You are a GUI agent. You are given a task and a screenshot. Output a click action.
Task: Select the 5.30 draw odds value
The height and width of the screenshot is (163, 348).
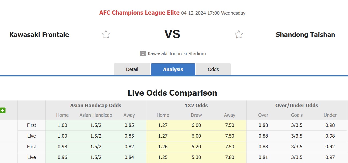pos(196,157)
